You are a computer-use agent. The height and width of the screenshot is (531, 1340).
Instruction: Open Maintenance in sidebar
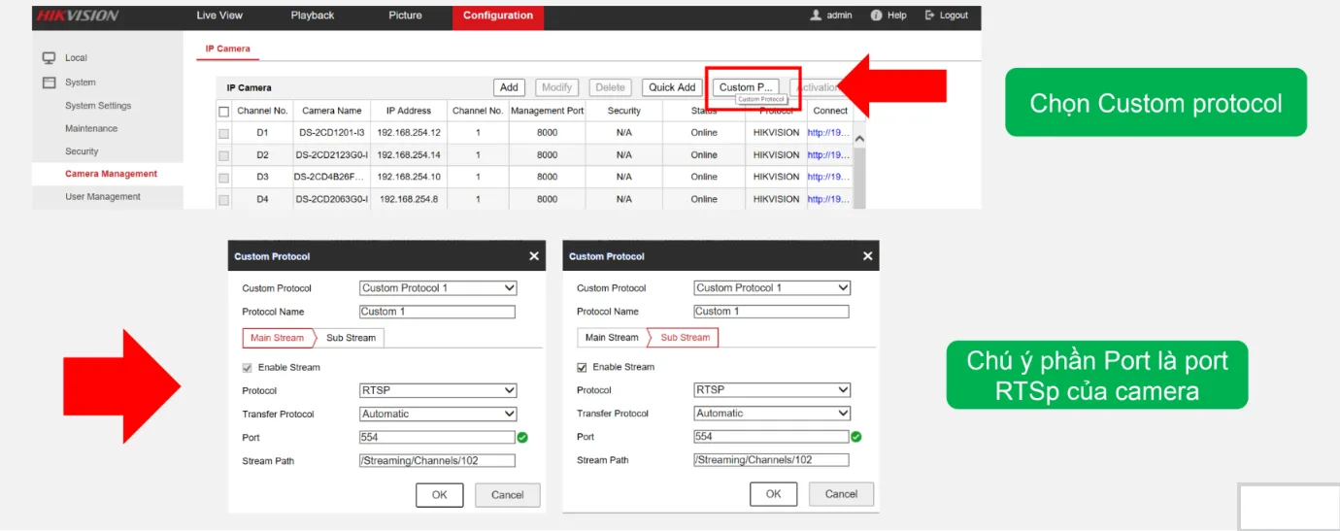pos(91,129)
